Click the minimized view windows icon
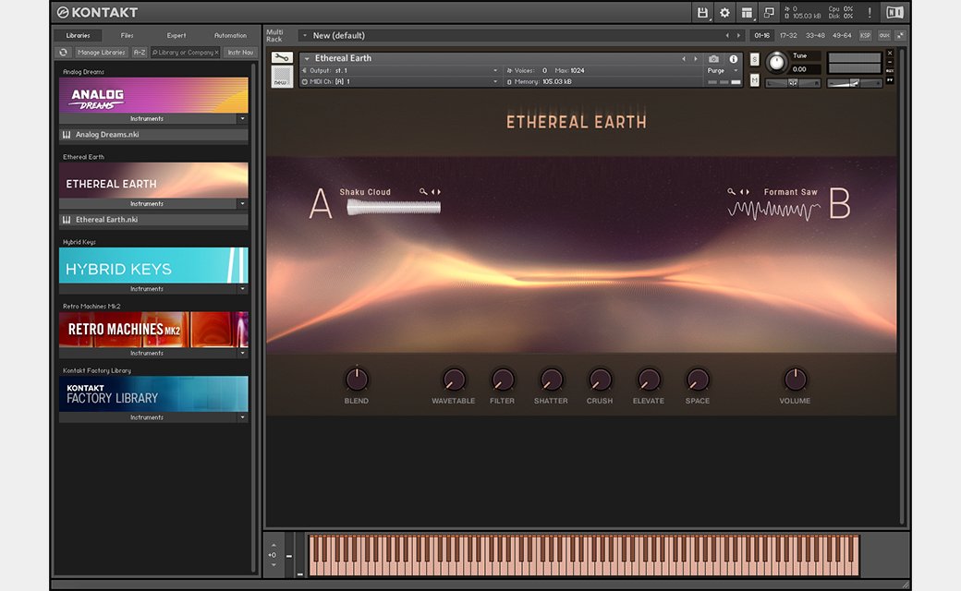 tap(769, 12)
